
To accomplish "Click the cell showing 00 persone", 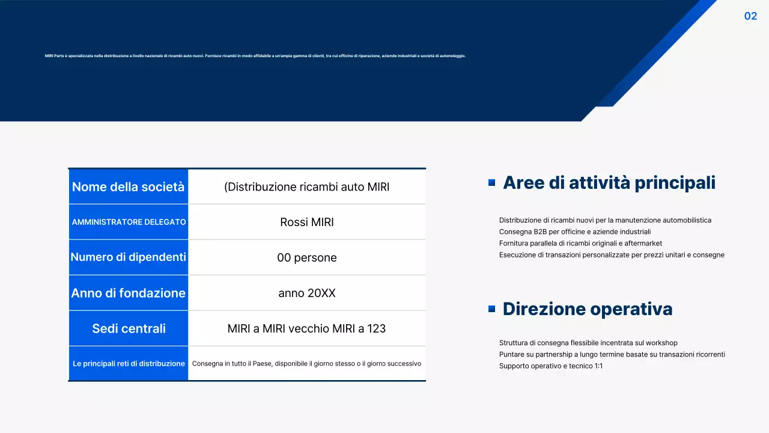I will coord(307,257).
